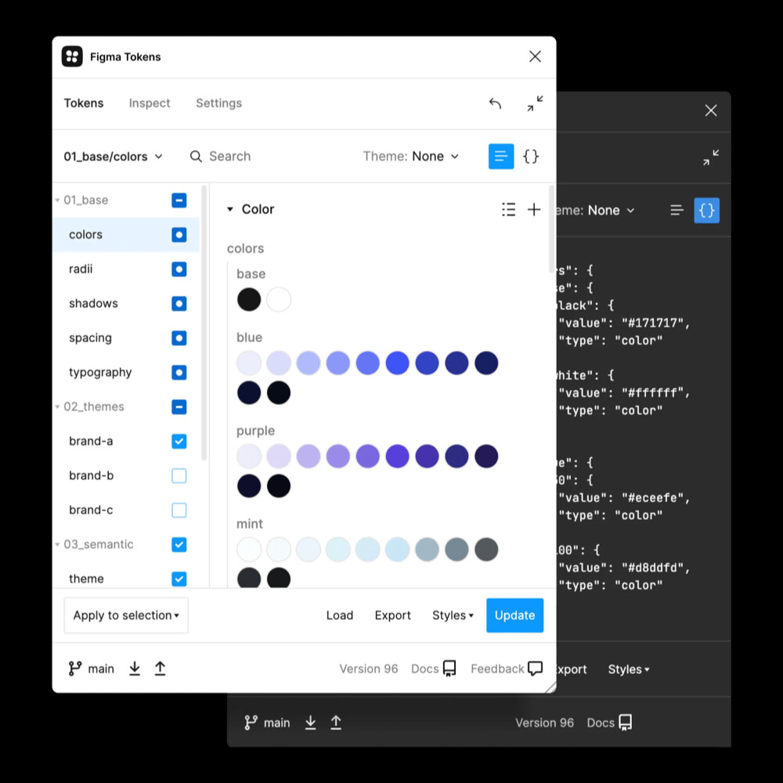
Task: Toggle the typography token set checkbox
Action: tap(179, 373)
